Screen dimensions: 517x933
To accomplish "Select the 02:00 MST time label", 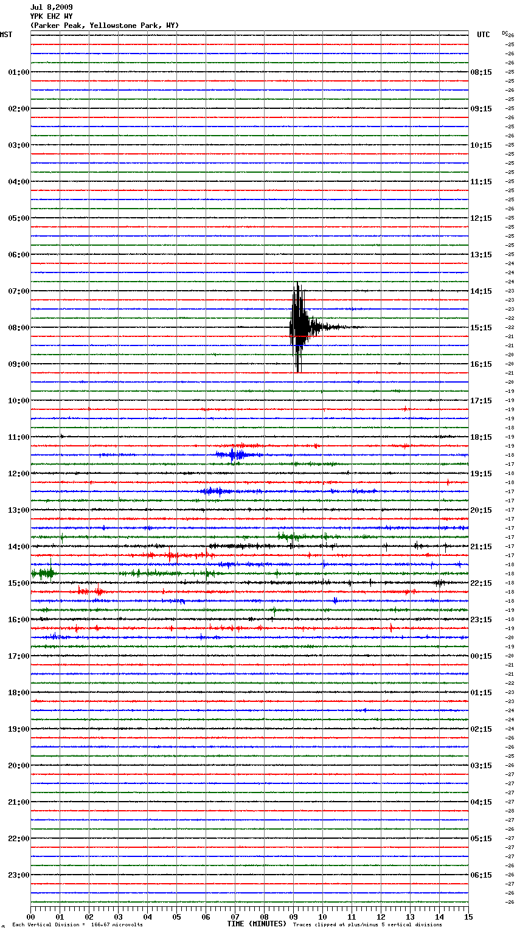I will pyautogui.click(x=19, y=109).
